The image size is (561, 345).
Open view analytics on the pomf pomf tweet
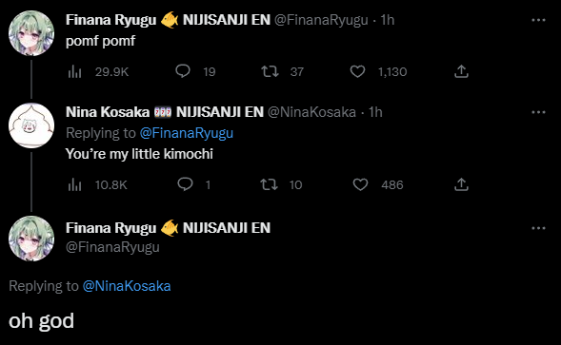coord(98,72)
